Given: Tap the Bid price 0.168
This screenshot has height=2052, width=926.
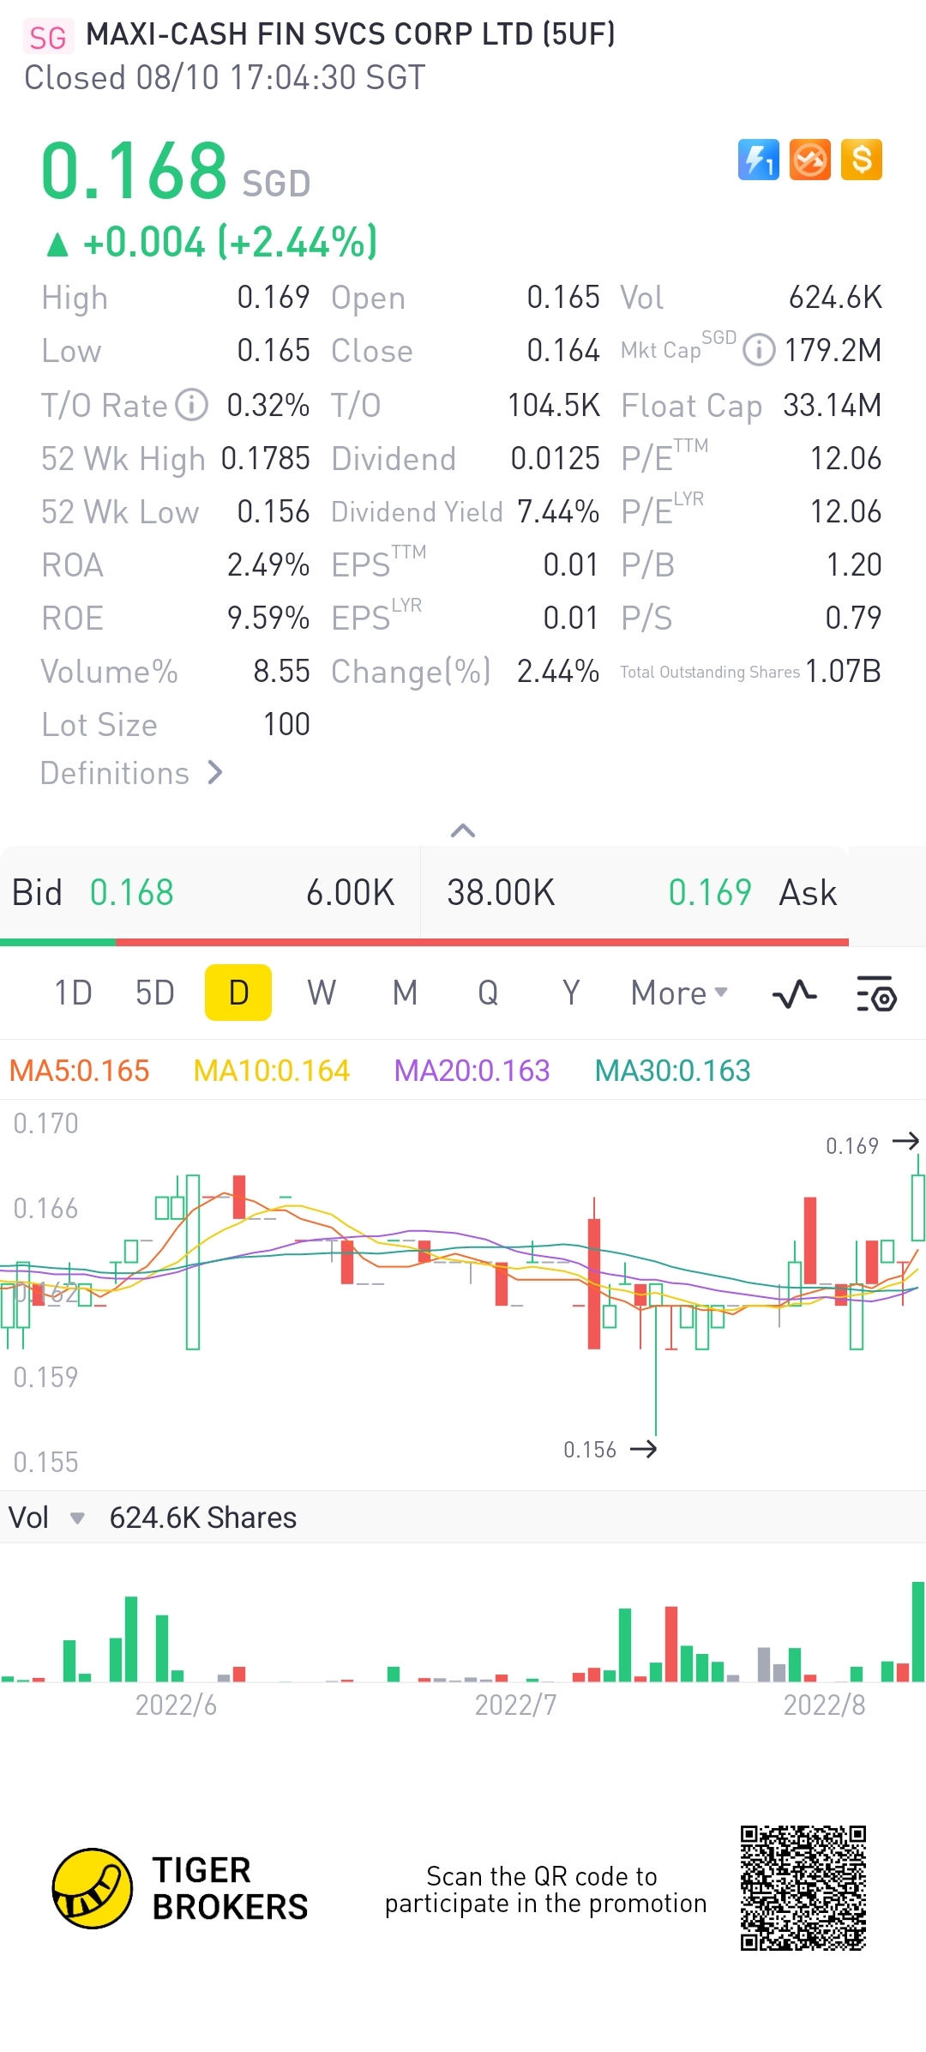Looking at the screenshot, I should coord(132,892).
